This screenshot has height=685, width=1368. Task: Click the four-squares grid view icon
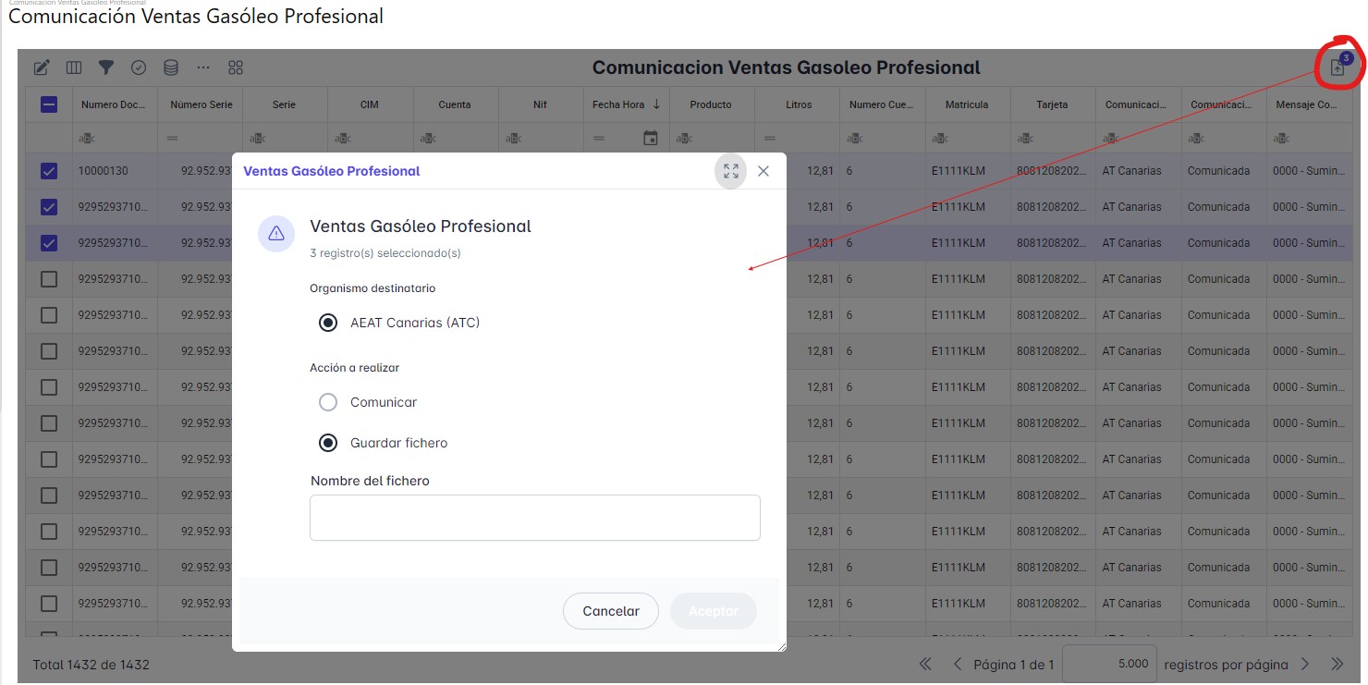(x=236, y=67)
